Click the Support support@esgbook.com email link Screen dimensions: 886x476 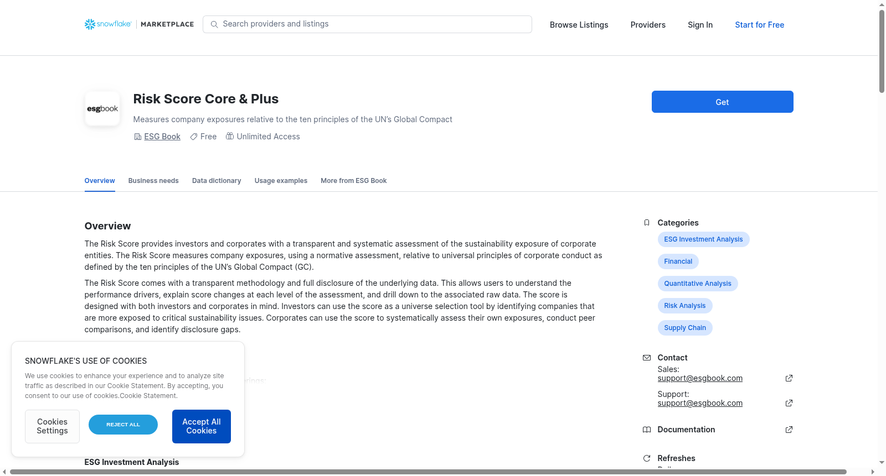[x=700, y=403]
